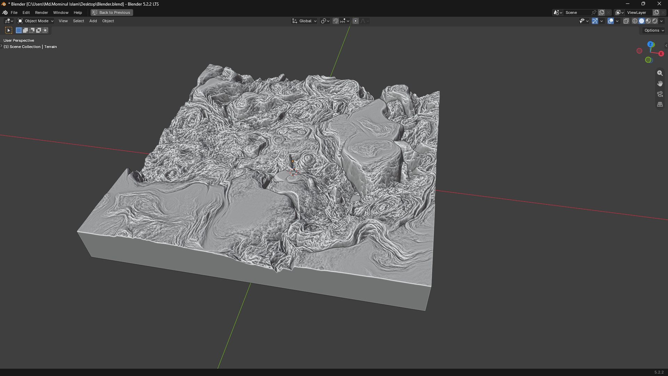Open the File menu
668x376 pixels.
click(14, 13)
